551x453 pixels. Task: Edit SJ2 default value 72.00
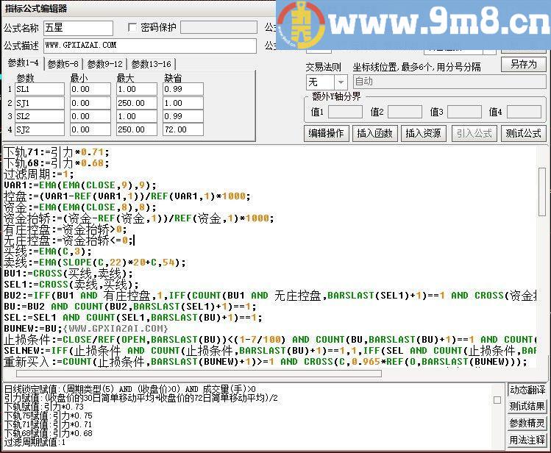coord(183,129)
